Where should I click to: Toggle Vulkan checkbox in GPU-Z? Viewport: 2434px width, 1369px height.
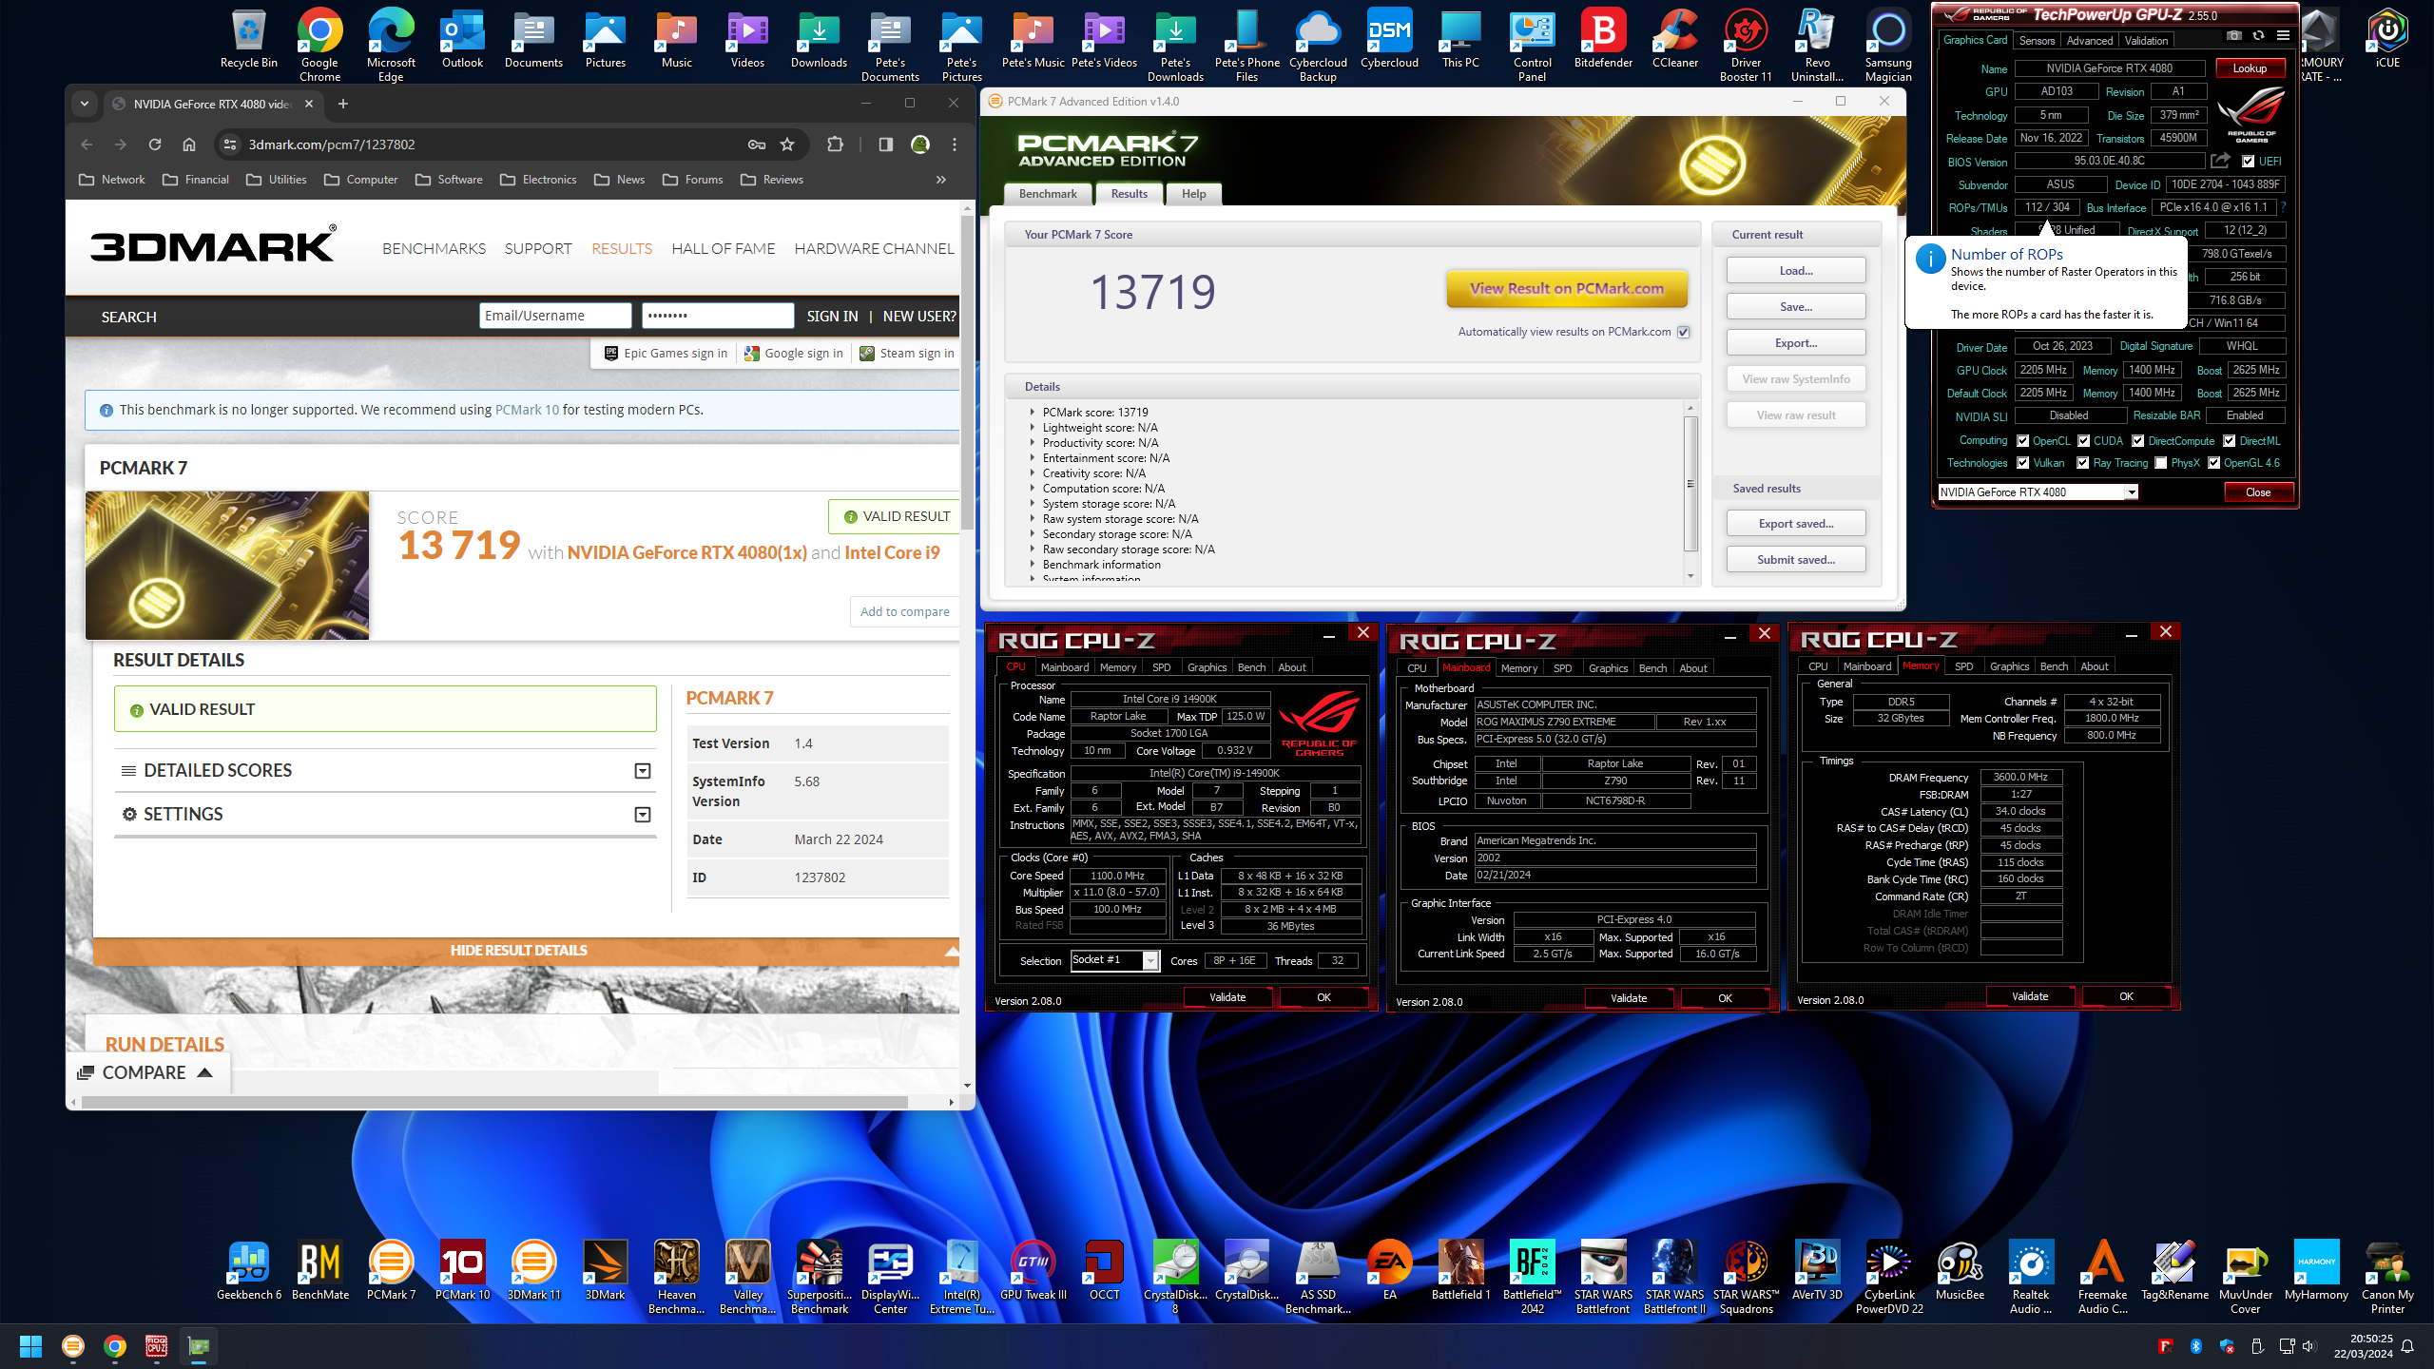(x=2023, y=463)
